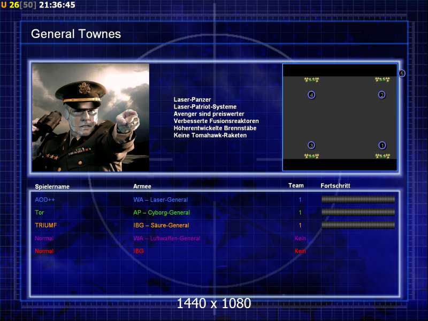
Task: Click position marker 5 beside the map
Action: point(402,73)
